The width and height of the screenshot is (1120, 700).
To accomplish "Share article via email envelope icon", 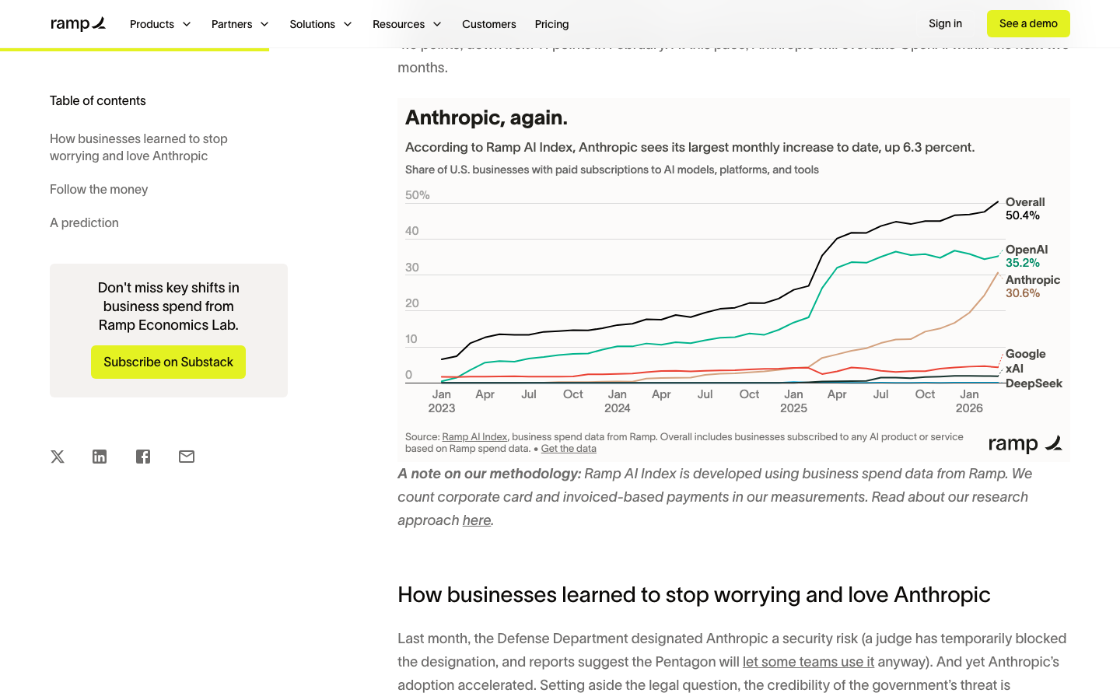I will 187,457.
